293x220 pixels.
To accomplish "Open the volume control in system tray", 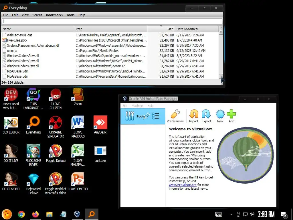I will (x=252, y=214).
